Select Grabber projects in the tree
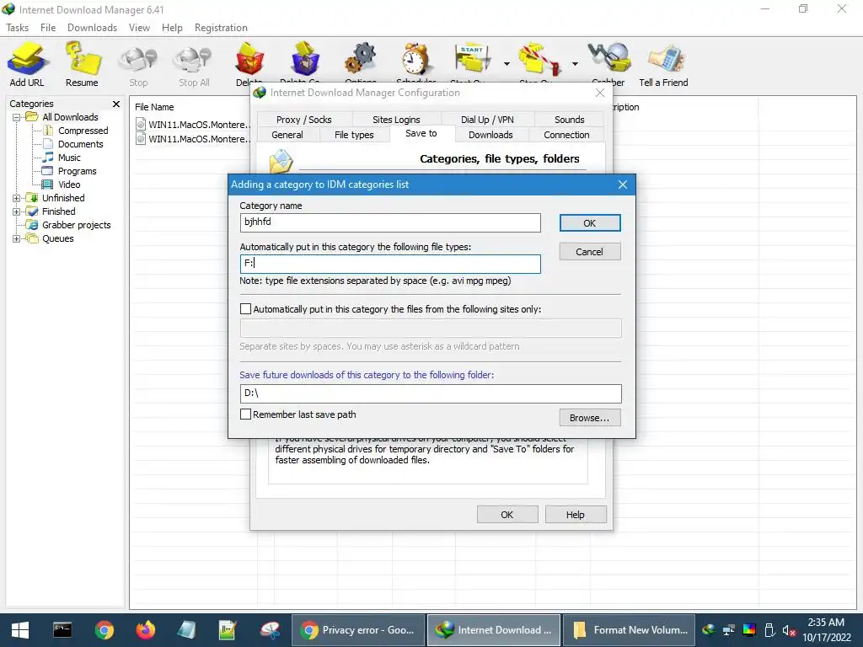 tap(69, 225)
